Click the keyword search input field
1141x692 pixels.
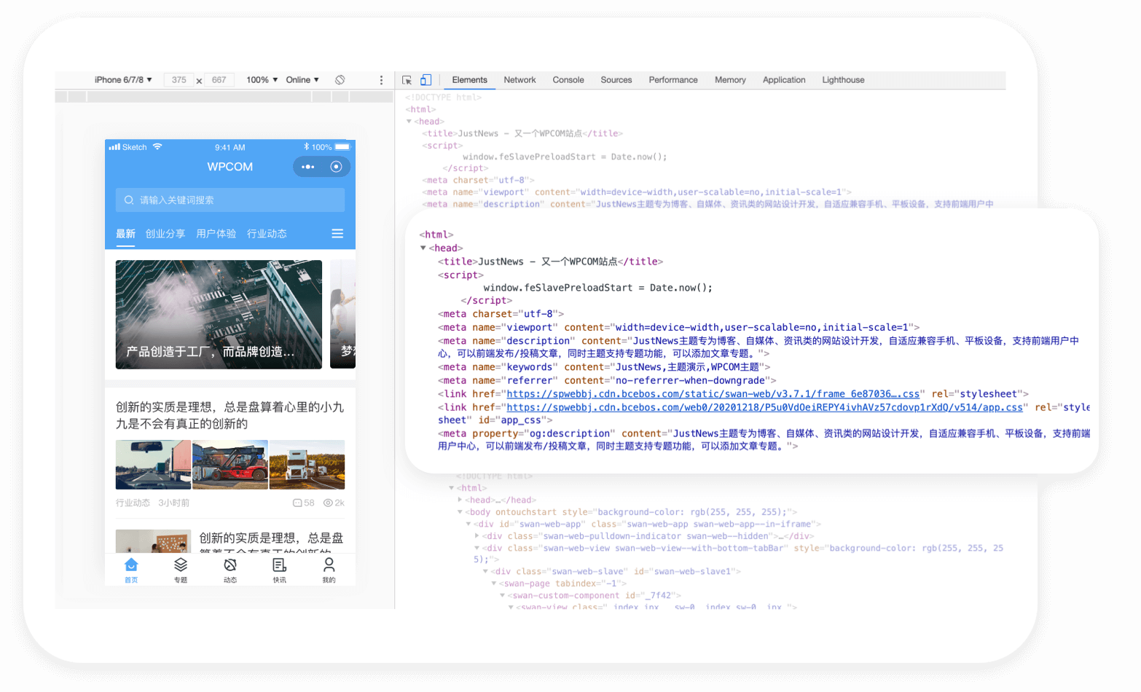230,200
